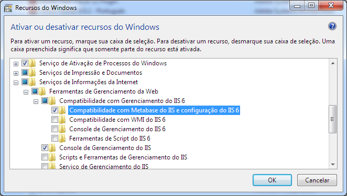This screenshot has height=196, width=347.
Task: Click folder icon beside Compatibilidade com WMI do IIS 6
Action: point(62,120)
